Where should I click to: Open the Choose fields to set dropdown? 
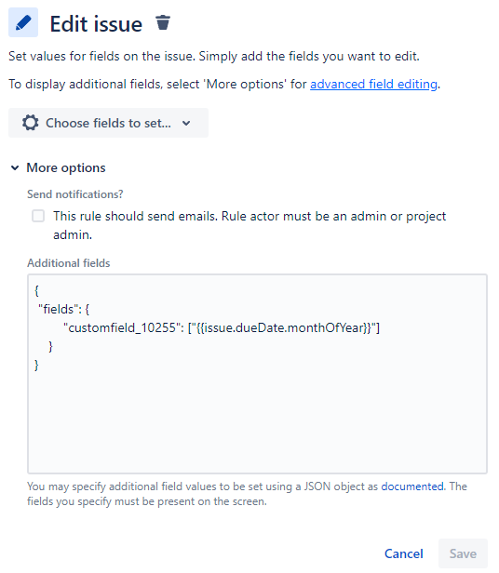pos(108,123)
